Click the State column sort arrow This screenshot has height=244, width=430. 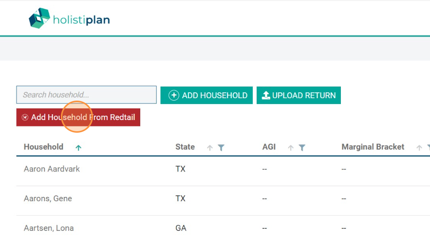pos(210,148)
